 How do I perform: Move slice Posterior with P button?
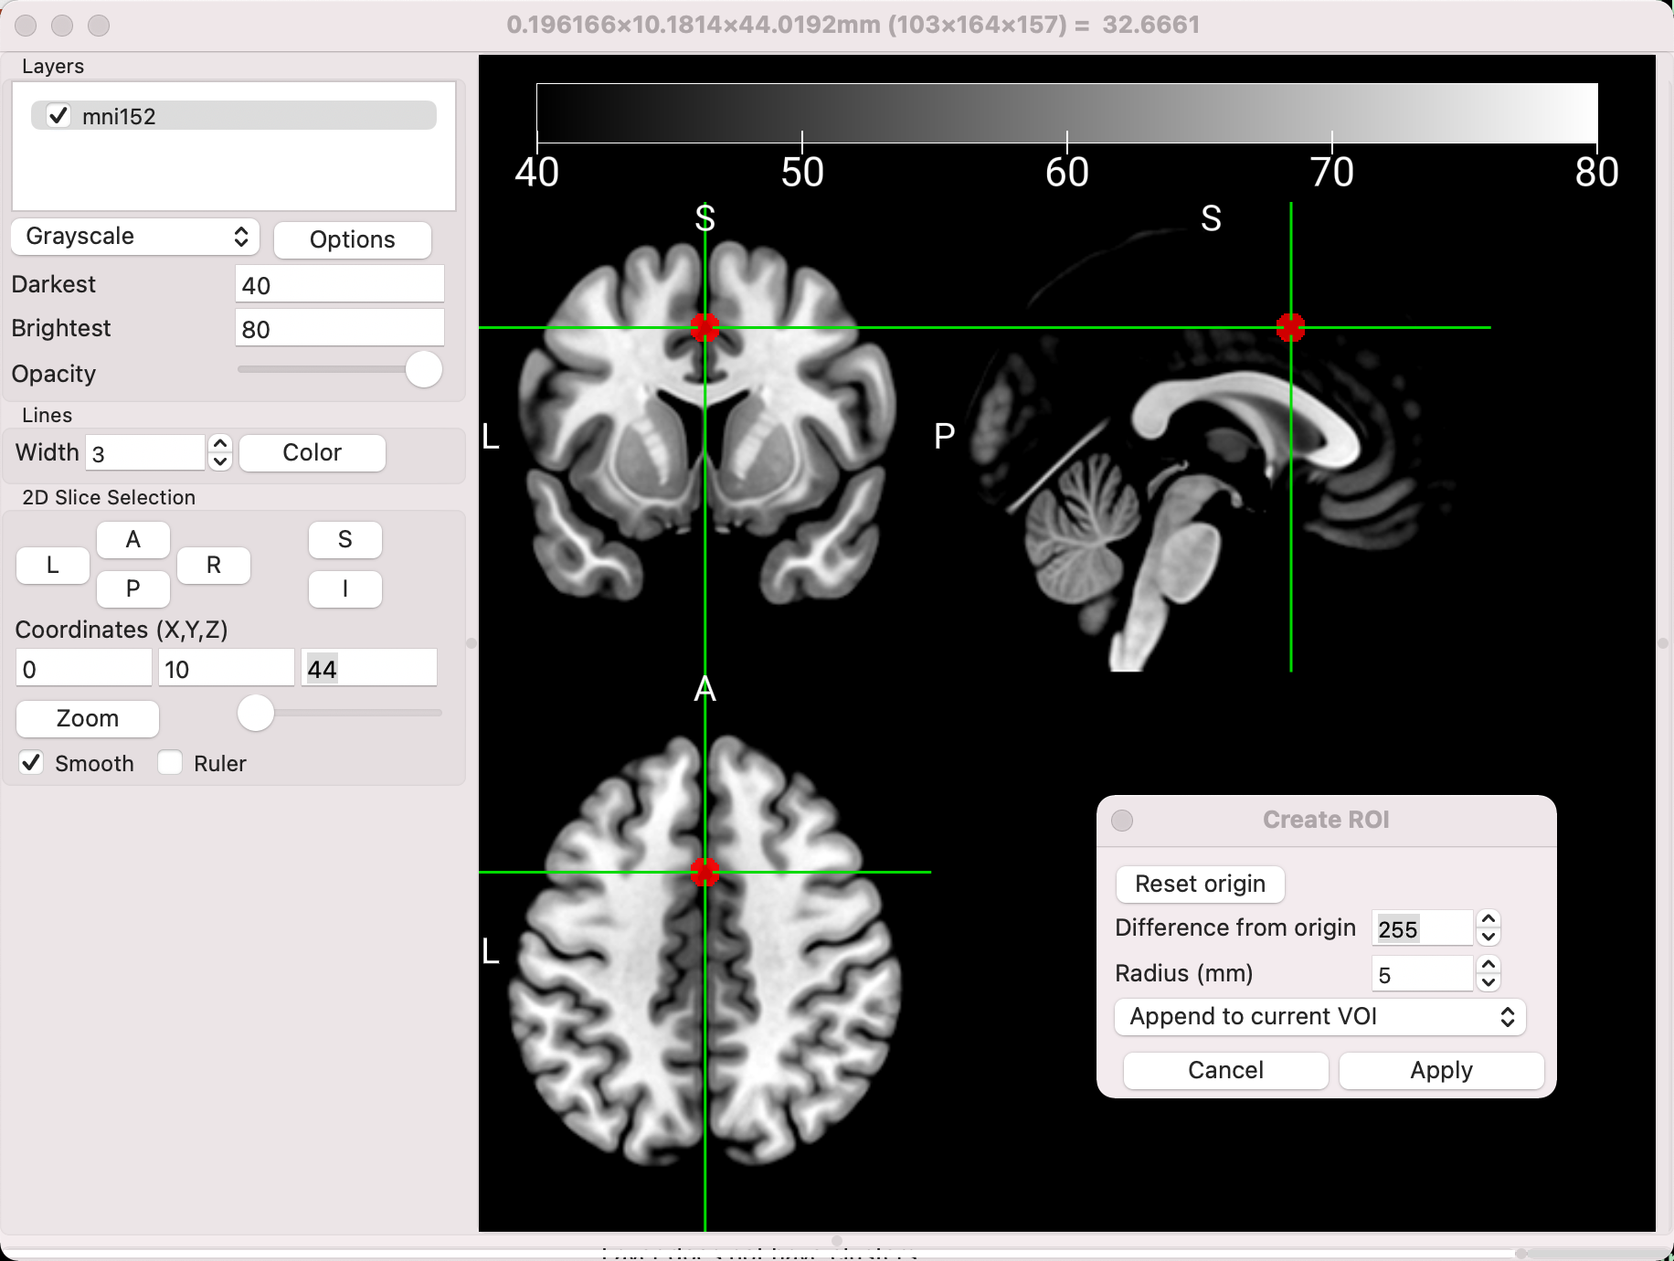point(133,589)
